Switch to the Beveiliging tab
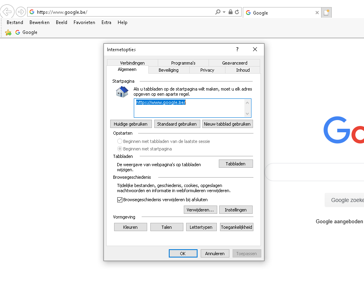This screenshot has width=364, height=289. pyautogui.click(x=168, y=70)
